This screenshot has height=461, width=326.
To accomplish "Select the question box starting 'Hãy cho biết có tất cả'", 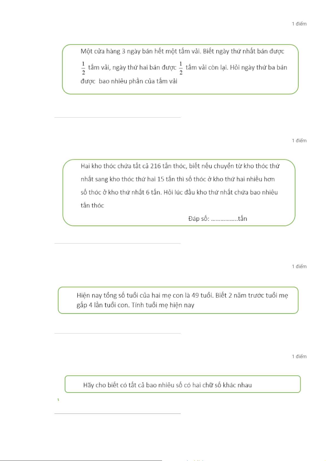I will 183,384.
